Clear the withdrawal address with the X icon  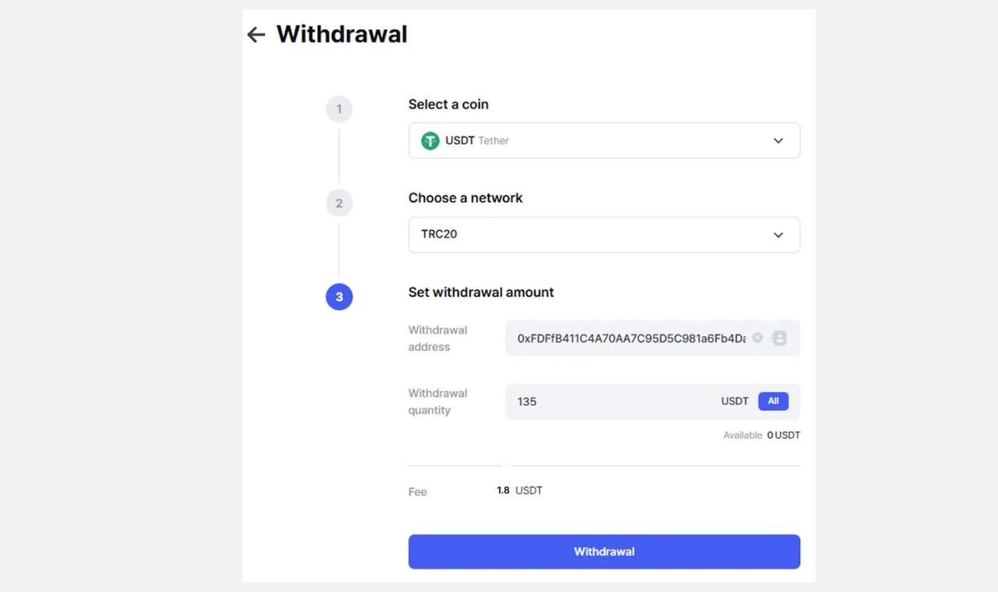[x=757, y=338]
